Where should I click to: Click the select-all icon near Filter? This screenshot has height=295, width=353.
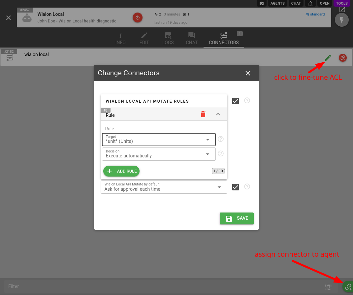328,286
